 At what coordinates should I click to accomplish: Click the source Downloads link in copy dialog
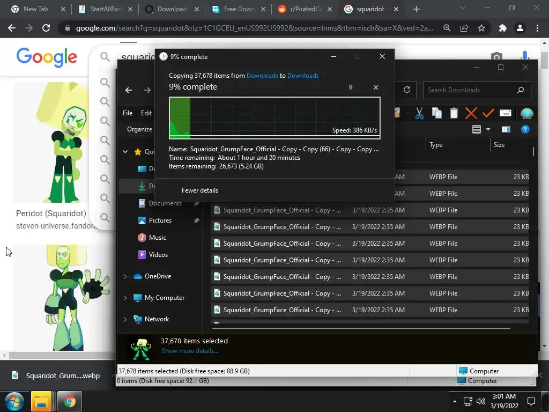click(x=262, y=75)
